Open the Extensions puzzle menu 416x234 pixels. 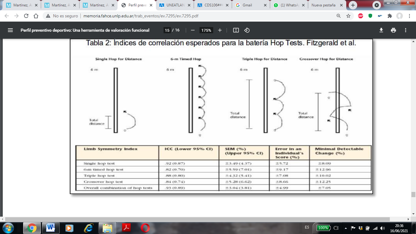(x=390, y=16)
